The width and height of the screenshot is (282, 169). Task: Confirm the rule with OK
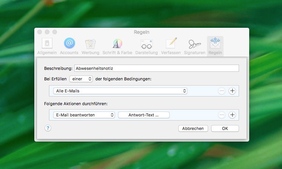tap(225, 128)
